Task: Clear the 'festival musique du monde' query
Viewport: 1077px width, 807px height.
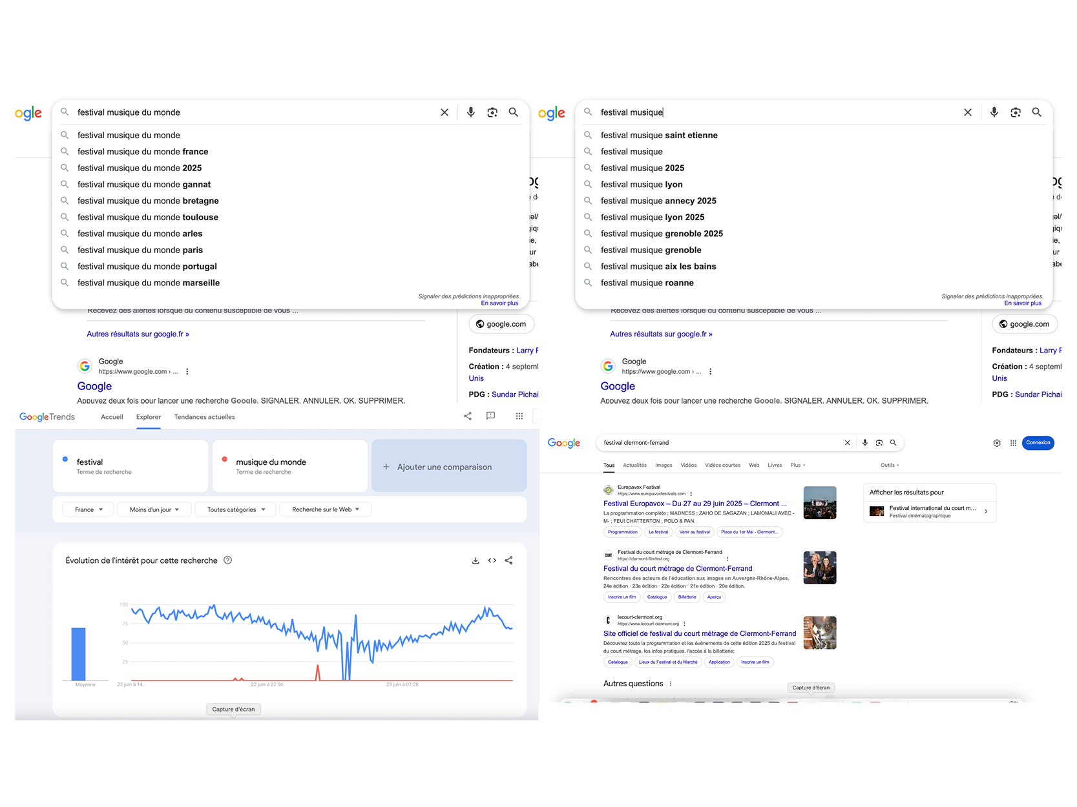Action: pos(444,112)
